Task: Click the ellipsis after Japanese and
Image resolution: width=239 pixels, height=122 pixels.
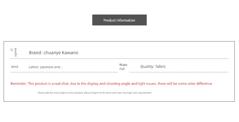Action: 61,67
